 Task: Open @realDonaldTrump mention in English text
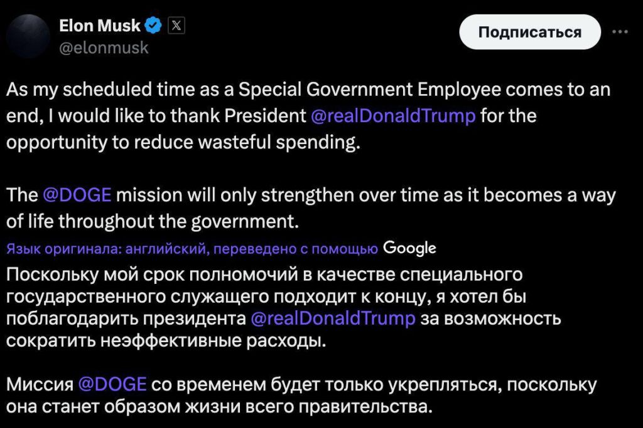(x=393, y=116)
